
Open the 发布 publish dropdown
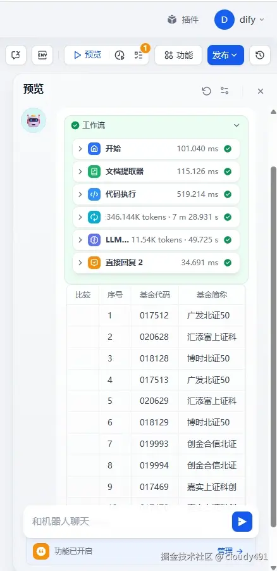(226, 55)
